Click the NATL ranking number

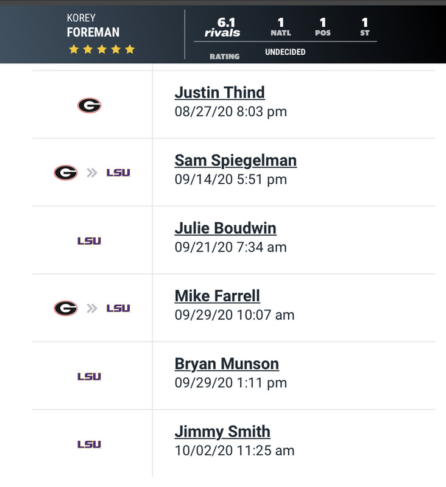(280, 23)
